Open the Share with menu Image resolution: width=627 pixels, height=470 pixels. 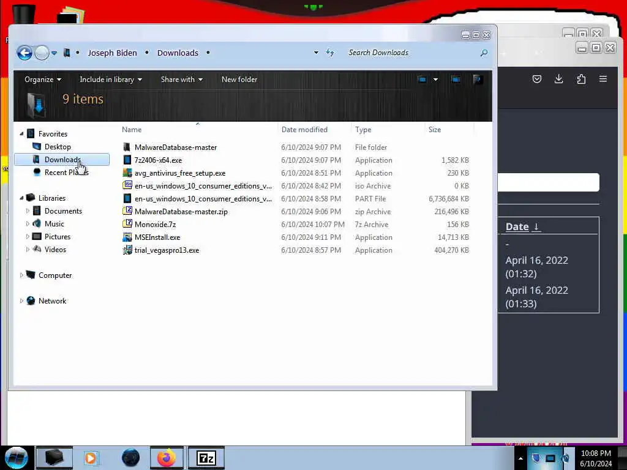tap(181, 80)
